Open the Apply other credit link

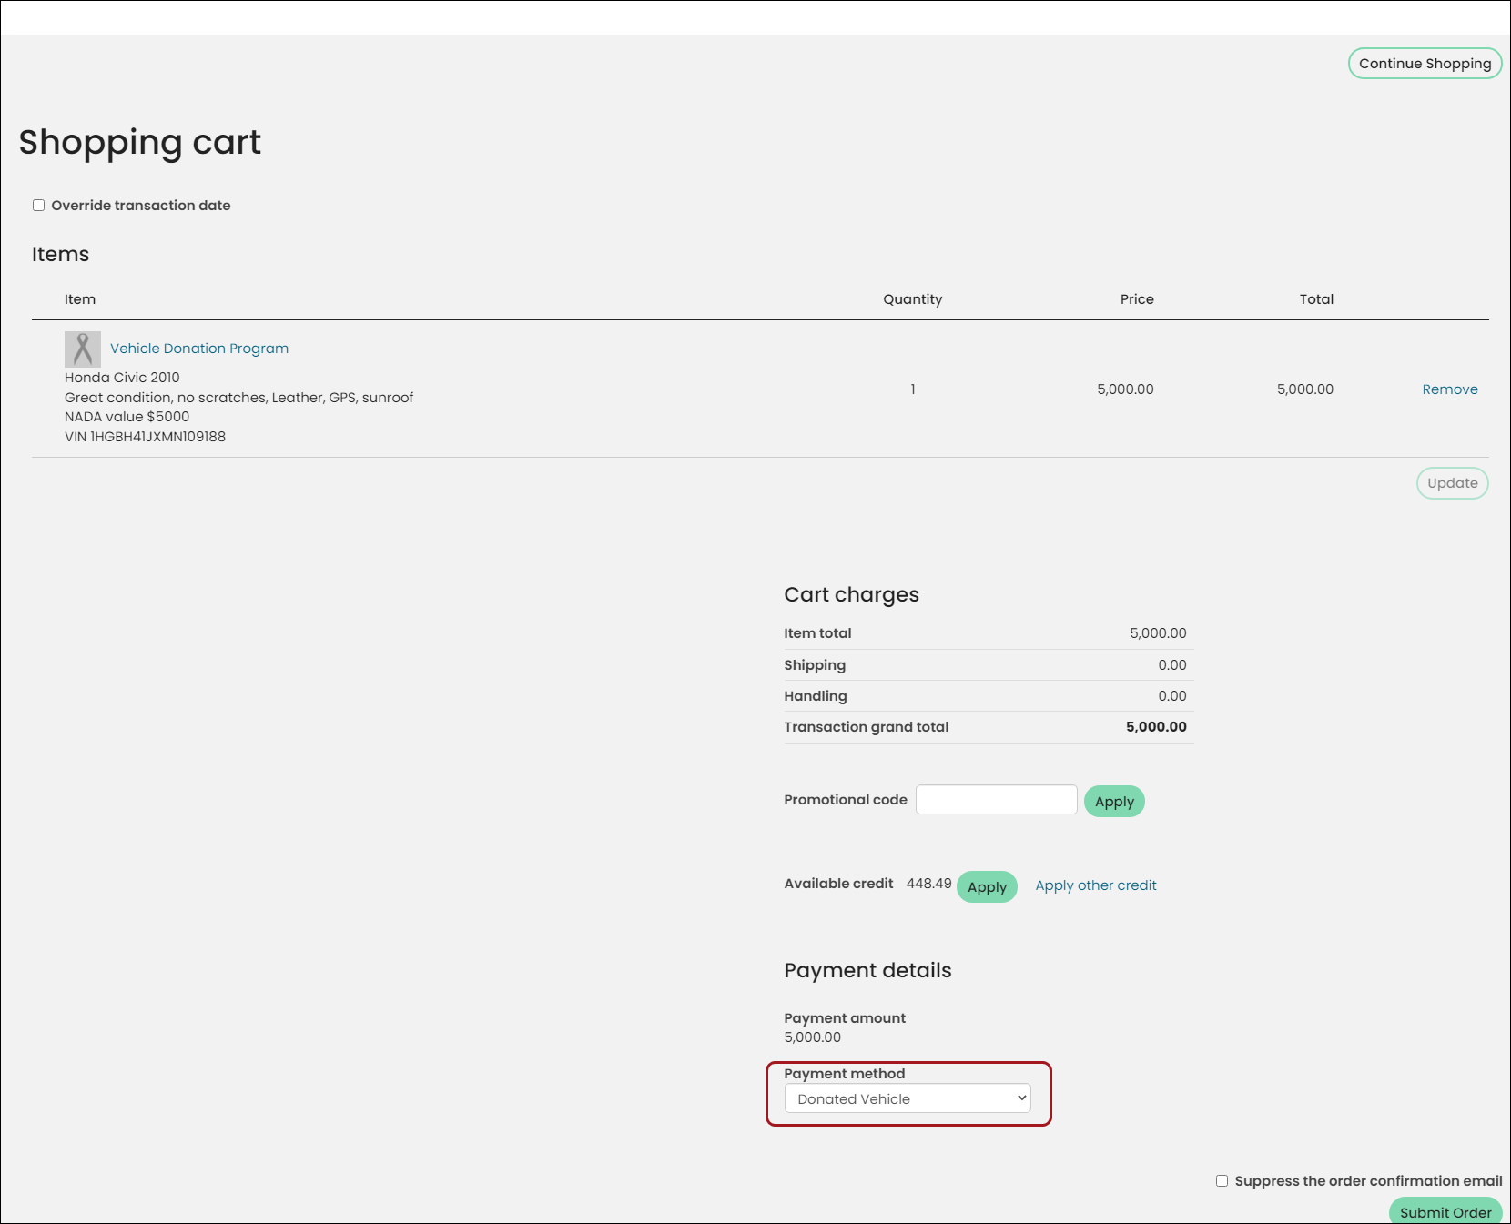click(x=1096, y=885)
